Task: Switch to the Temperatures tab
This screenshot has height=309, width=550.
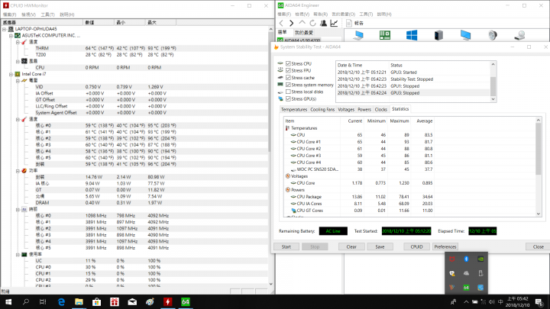Action: tap(293, 109)
